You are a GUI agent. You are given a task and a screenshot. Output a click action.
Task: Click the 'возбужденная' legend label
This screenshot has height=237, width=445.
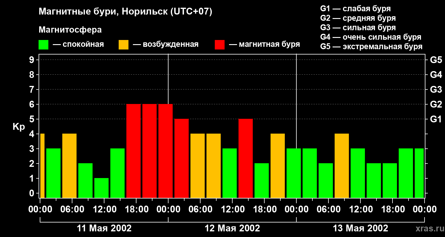171,45
